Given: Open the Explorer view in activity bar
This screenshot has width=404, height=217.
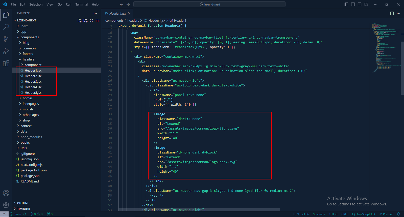Looking at the screenshot, I should (6, 15).
